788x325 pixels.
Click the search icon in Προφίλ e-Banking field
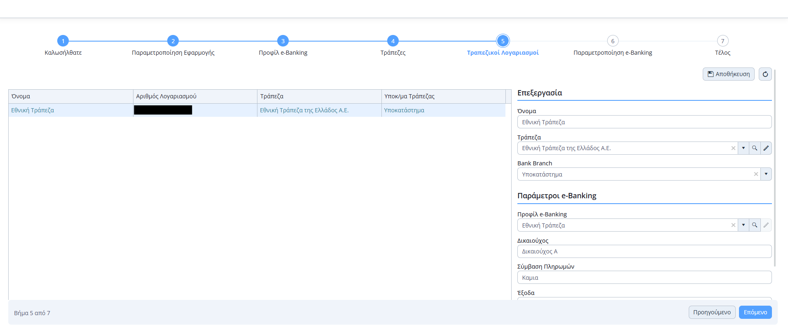coord(754,225)
